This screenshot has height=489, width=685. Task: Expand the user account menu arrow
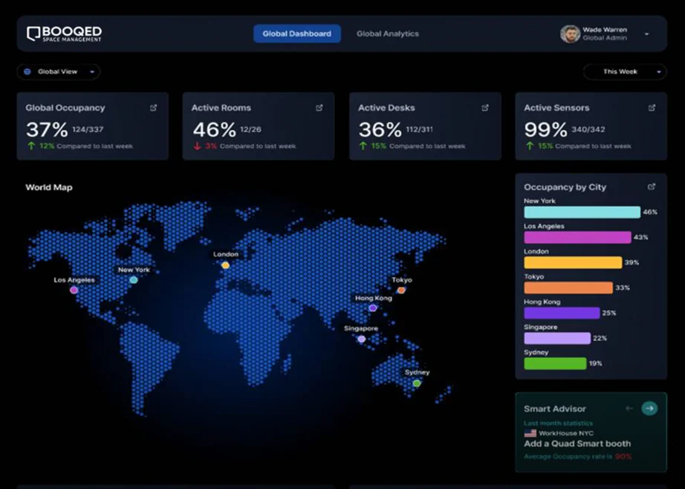tap(646, 34)
